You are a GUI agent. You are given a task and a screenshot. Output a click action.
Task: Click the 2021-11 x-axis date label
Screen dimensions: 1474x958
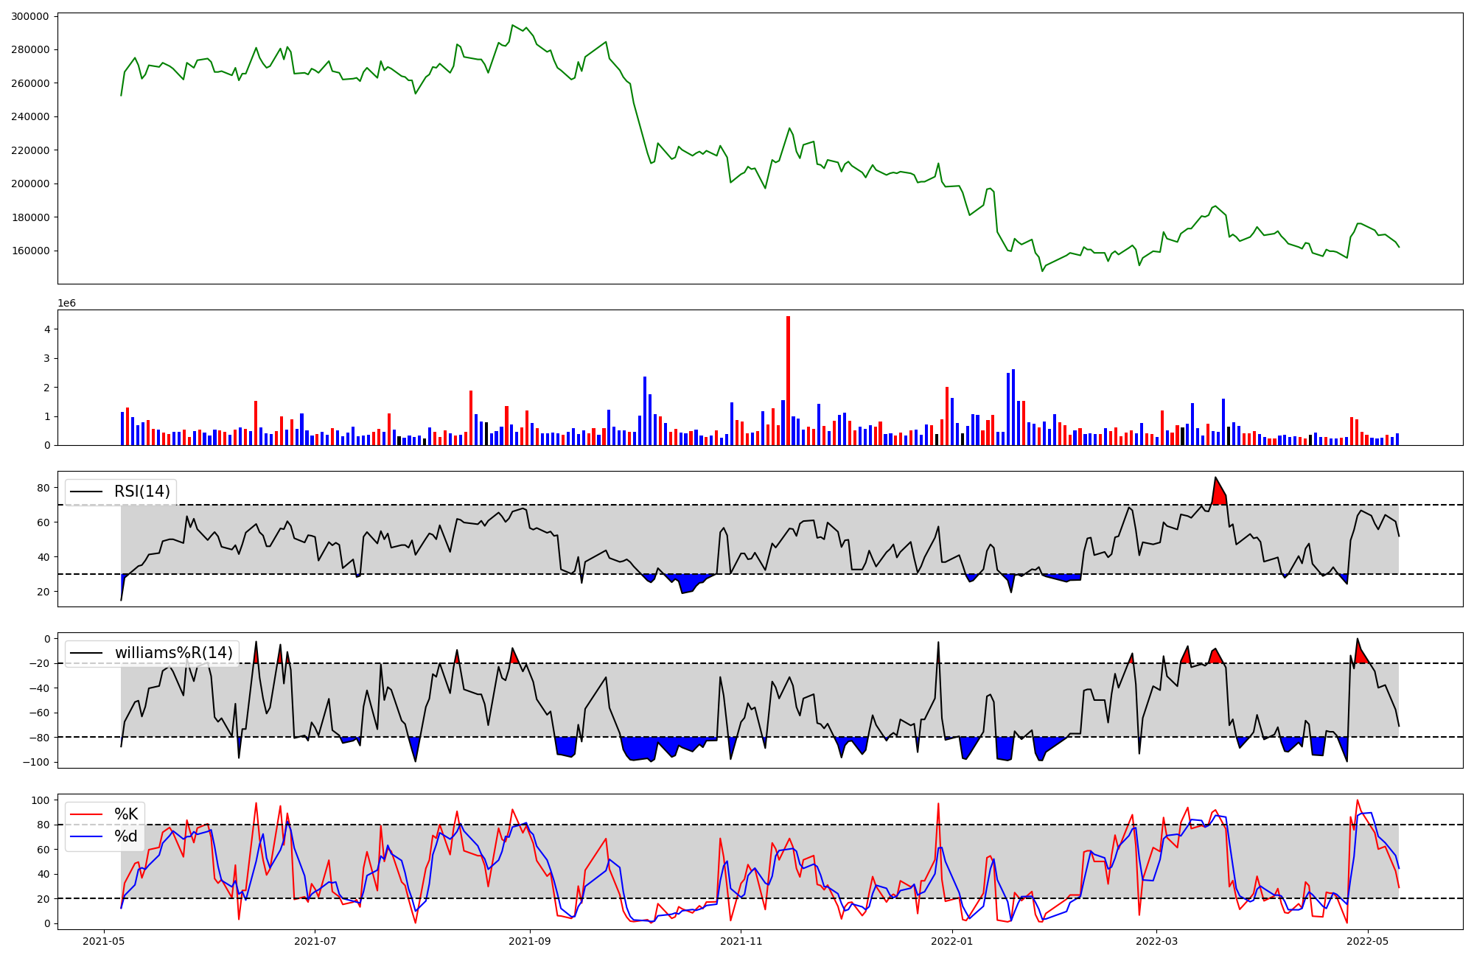[741, 941]
